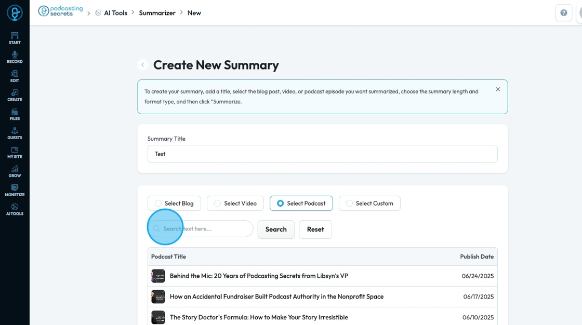Click the help question mark icon
Image resolution: width=582 pixels, height=325 pixels.
pyautogui.click(x=564, y=13)
